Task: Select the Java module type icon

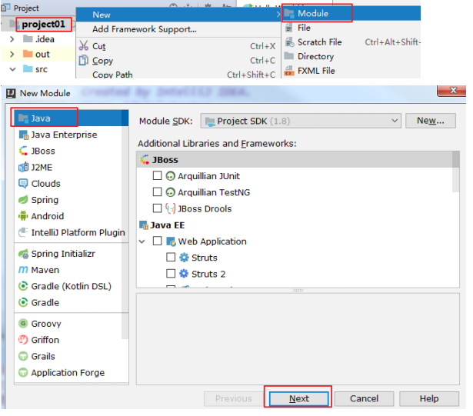Action: (23, 118)
